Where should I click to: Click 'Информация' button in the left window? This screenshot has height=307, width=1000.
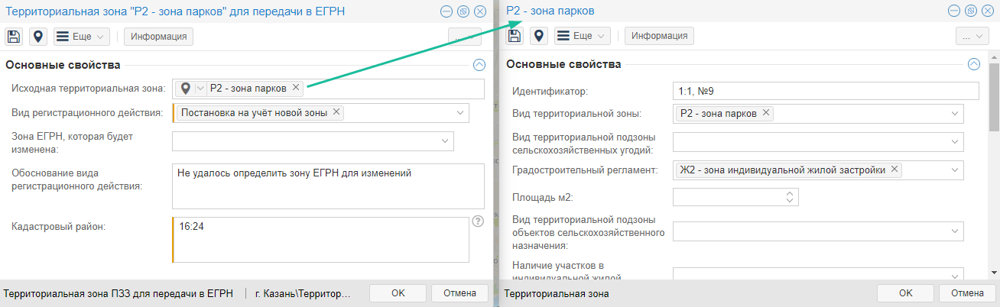158,37
